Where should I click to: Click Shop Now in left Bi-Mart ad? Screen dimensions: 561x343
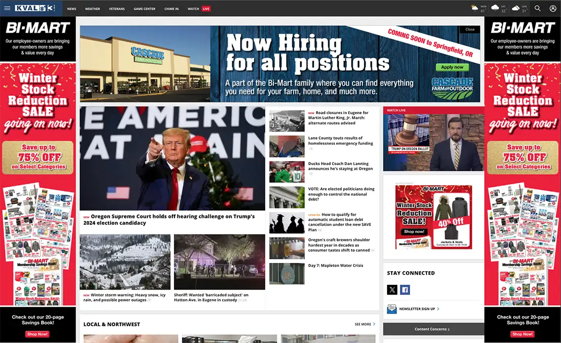tap(37, 334)
